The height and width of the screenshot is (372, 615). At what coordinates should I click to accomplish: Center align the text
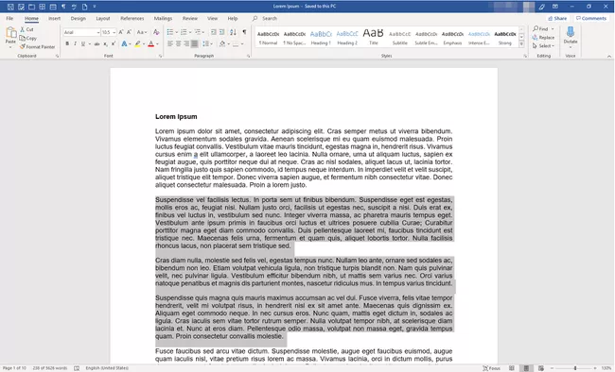[x=179, y=43]
